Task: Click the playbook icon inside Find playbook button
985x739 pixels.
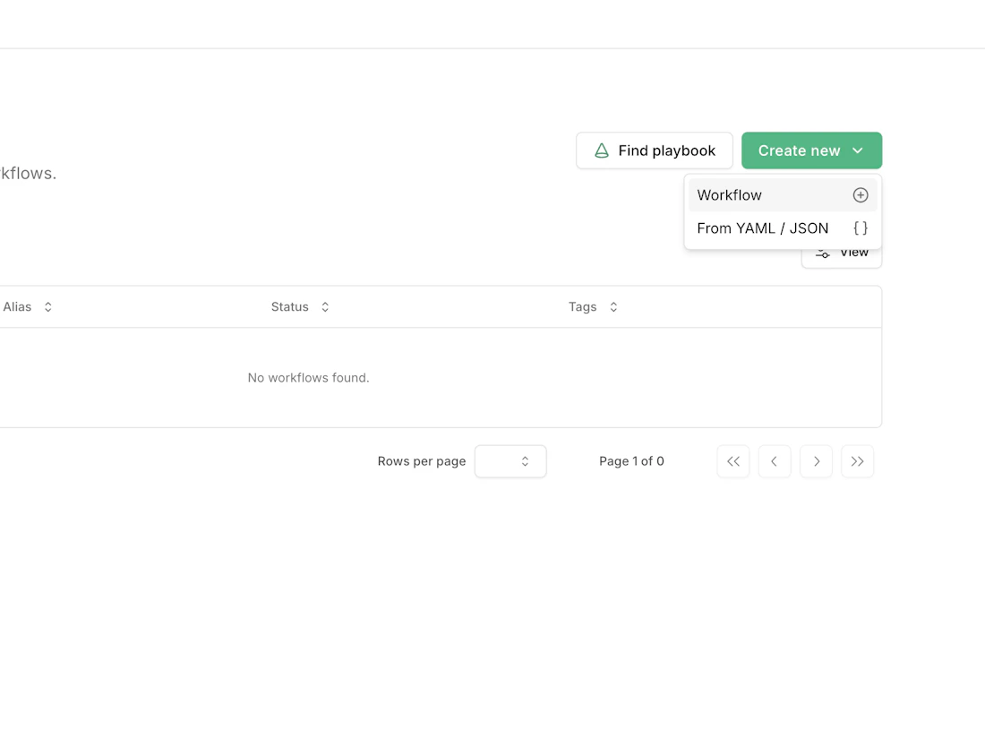Action: [x=601, y=150]
